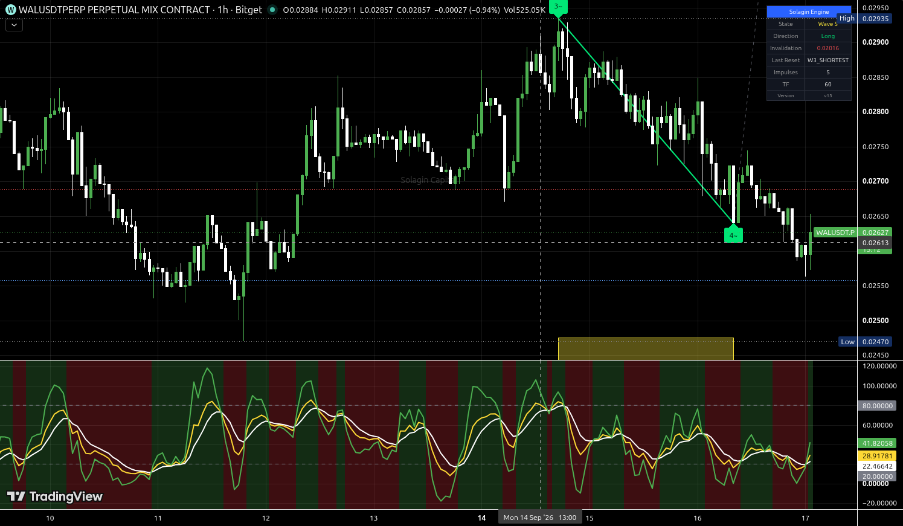The width and height of the screenshot is (903, 526).
Task: Click the WALUSDT symbol logo icon
Action: pos(10,10)
